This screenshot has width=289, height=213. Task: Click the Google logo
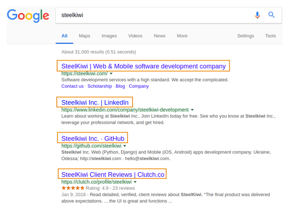point(28,15)
